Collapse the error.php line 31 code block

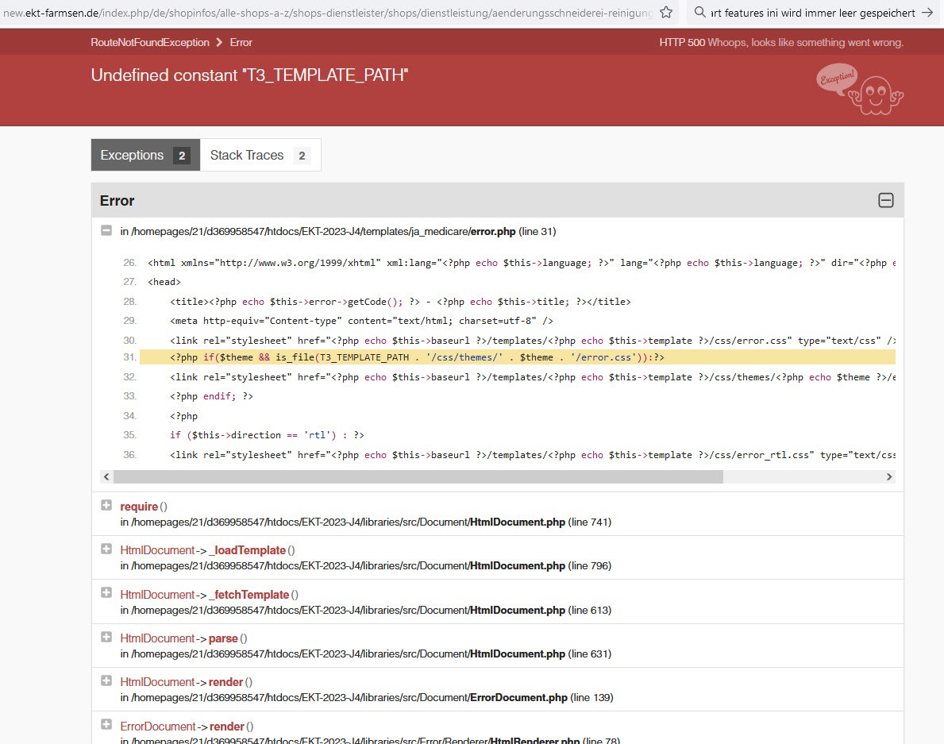106,231
